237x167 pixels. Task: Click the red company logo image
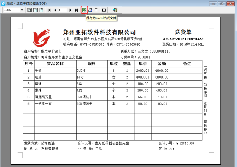click(x=41, y=38)
